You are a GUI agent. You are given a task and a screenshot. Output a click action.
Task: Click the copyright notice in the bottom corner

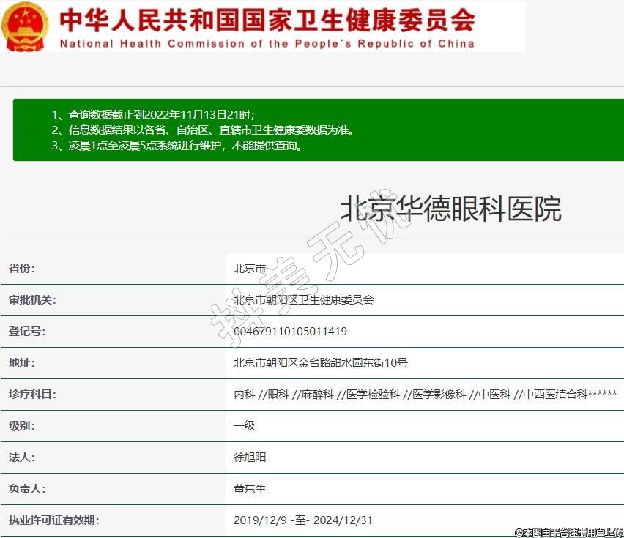point(568,532)
